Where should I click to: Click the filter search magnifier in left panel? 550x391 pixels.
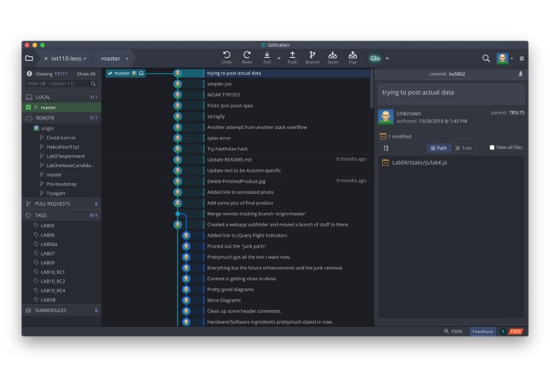93,83
